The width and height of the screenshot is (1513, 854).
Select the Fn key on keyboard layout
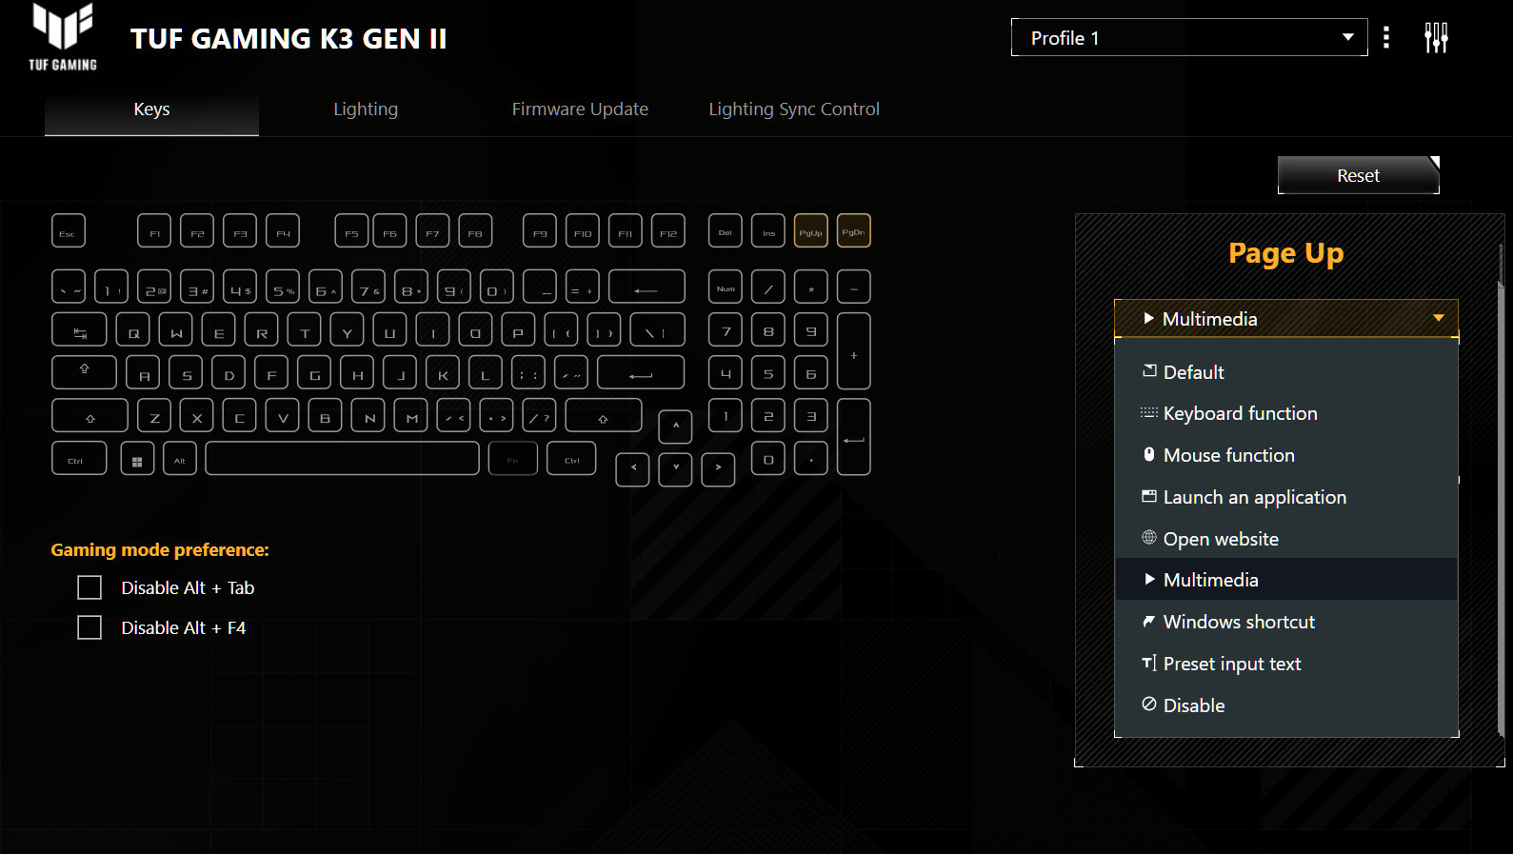[x=513, y=458]
